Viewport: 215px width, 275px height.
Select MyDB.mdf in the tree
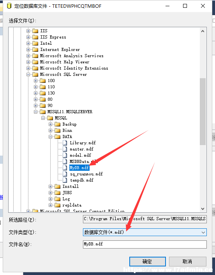79,168
